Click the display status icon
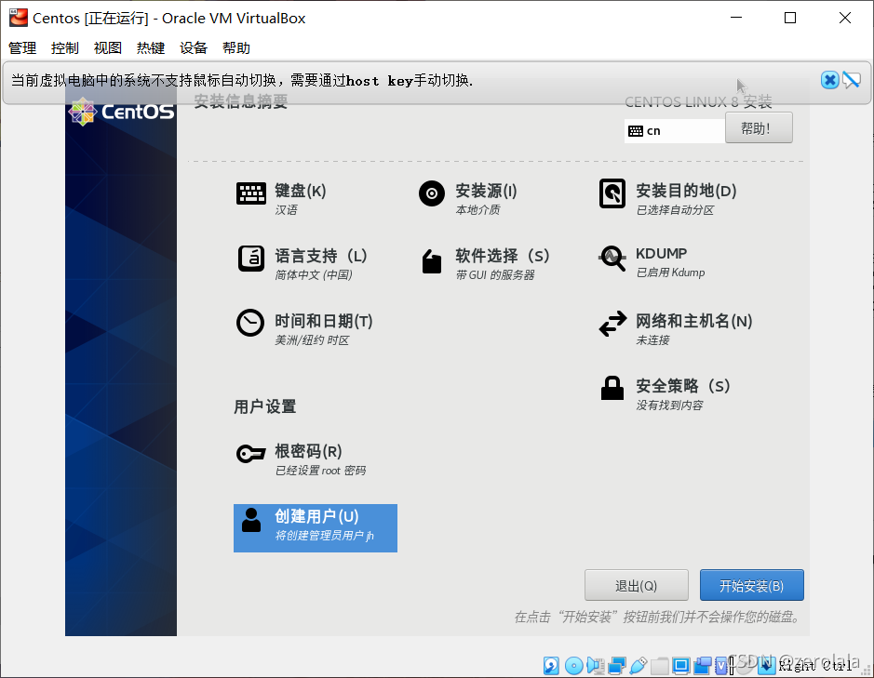Screen dimensions: 874x678 pyautogui.click(x=681, y=666)
